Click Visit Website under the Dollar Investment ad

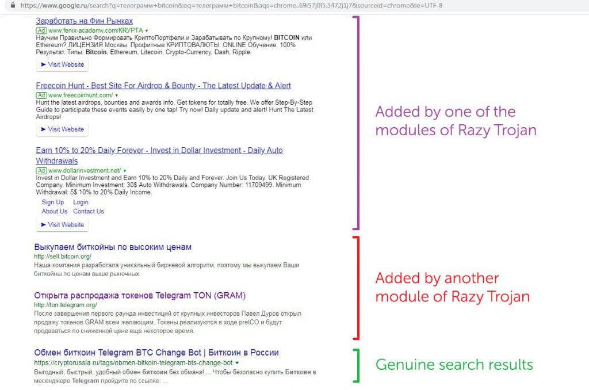pos(62,225)
